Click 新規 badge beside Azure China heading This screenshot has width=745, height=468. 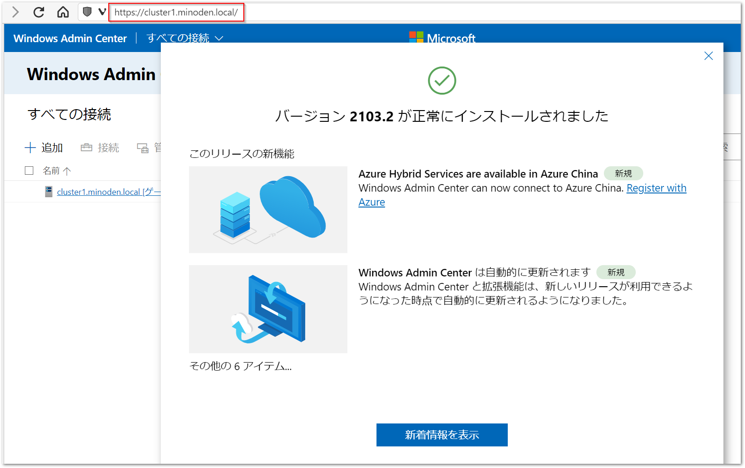pos(623,173)
